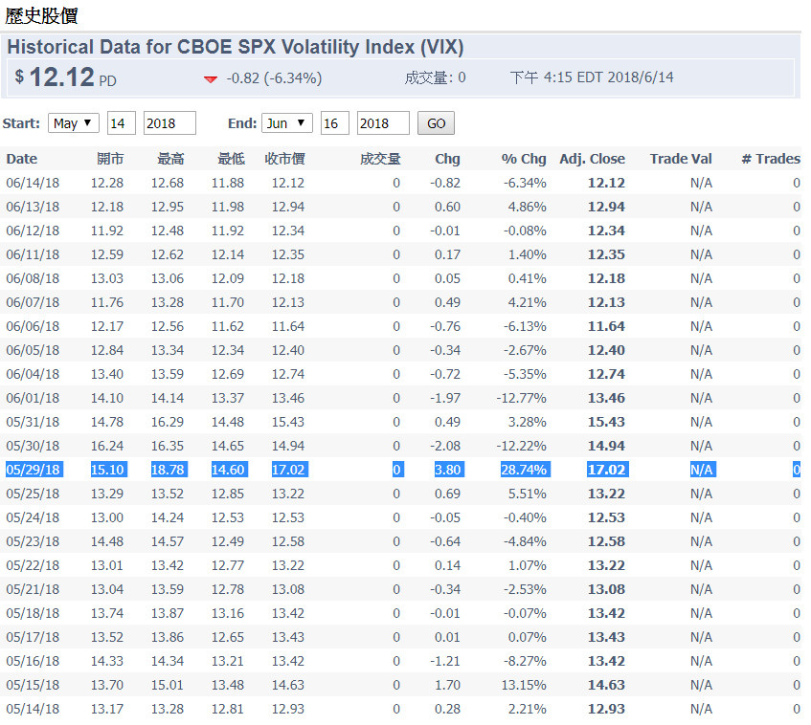This screenshot has height=725, width=811.
Task: Click the Start day input field showing 14
Action: tap(122, 123)
